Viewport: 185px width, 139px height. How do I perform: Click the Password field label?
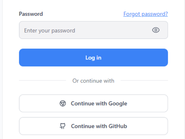click(x=31, y=14)
